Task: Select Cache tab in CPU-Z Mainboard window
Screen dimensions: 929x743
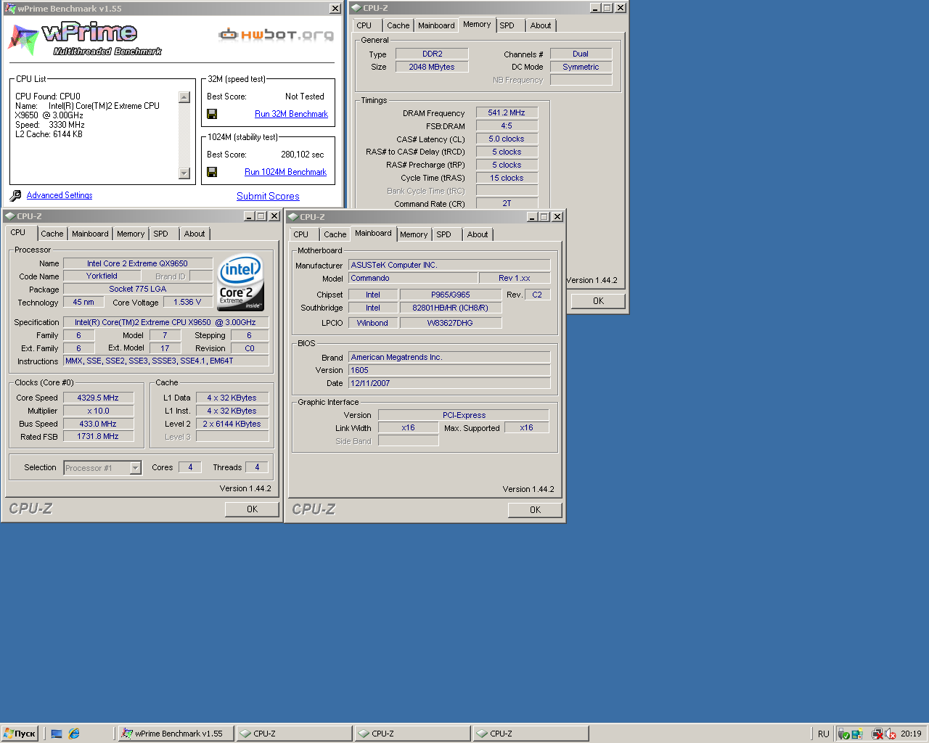Action: [x=335, y=234]
